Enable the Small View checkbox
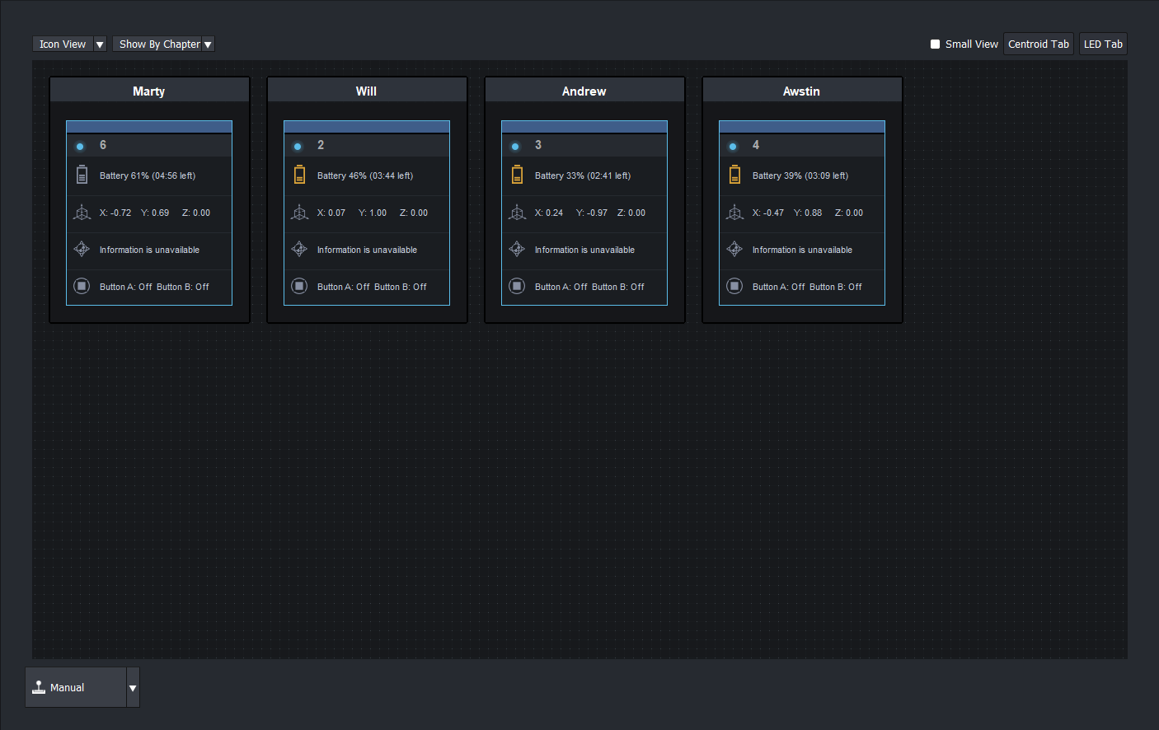This screenshot has height=730, width=1159. [x=935, y=44]
